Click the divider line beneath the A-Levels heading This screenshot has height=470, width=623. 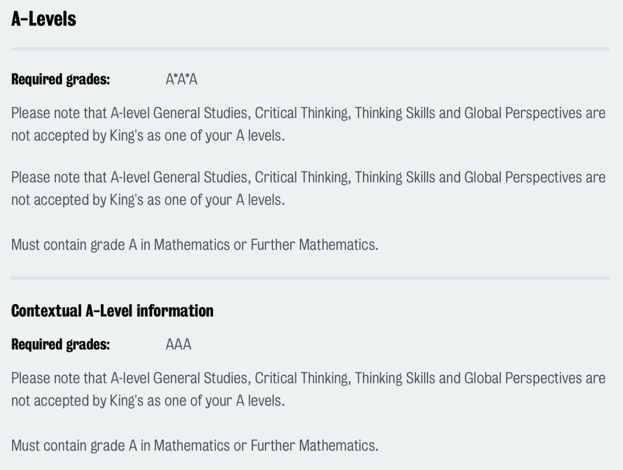point(310,49)
